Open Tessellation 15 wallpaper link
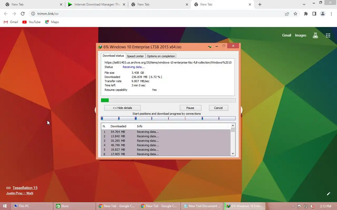 pyautogui.click(x=25, y=188)
